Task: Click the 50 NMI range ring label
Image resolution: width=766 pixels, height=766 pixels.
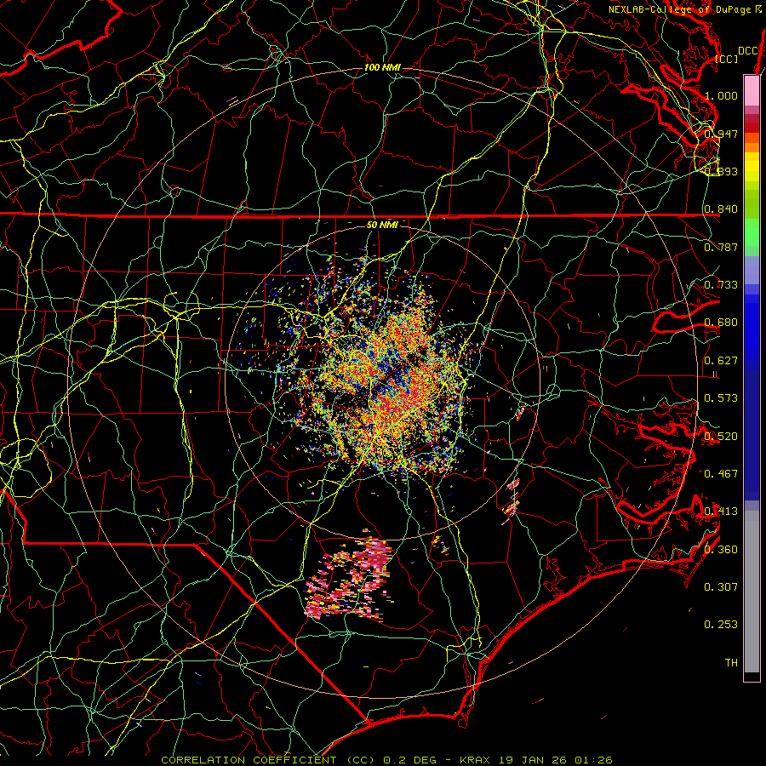Action: point(382,225)
